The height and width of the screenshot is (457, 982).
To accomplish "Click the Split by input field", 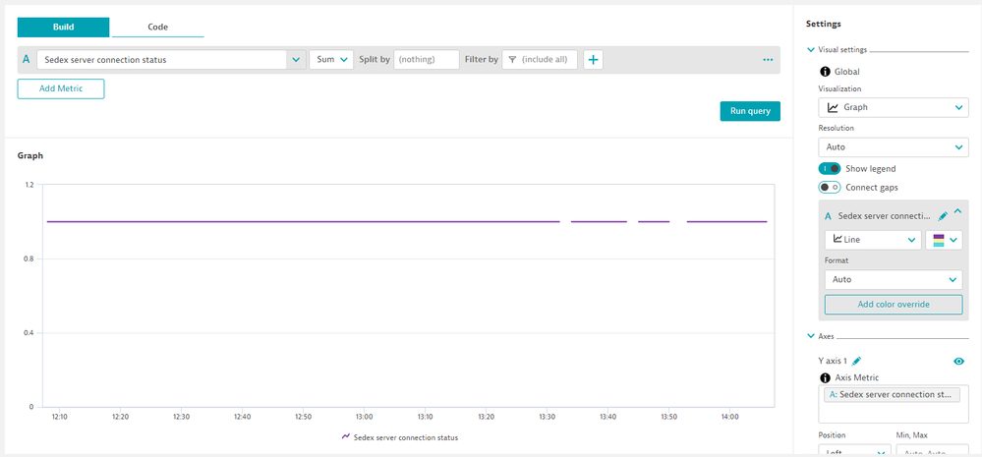I will (x=427, y=60).
